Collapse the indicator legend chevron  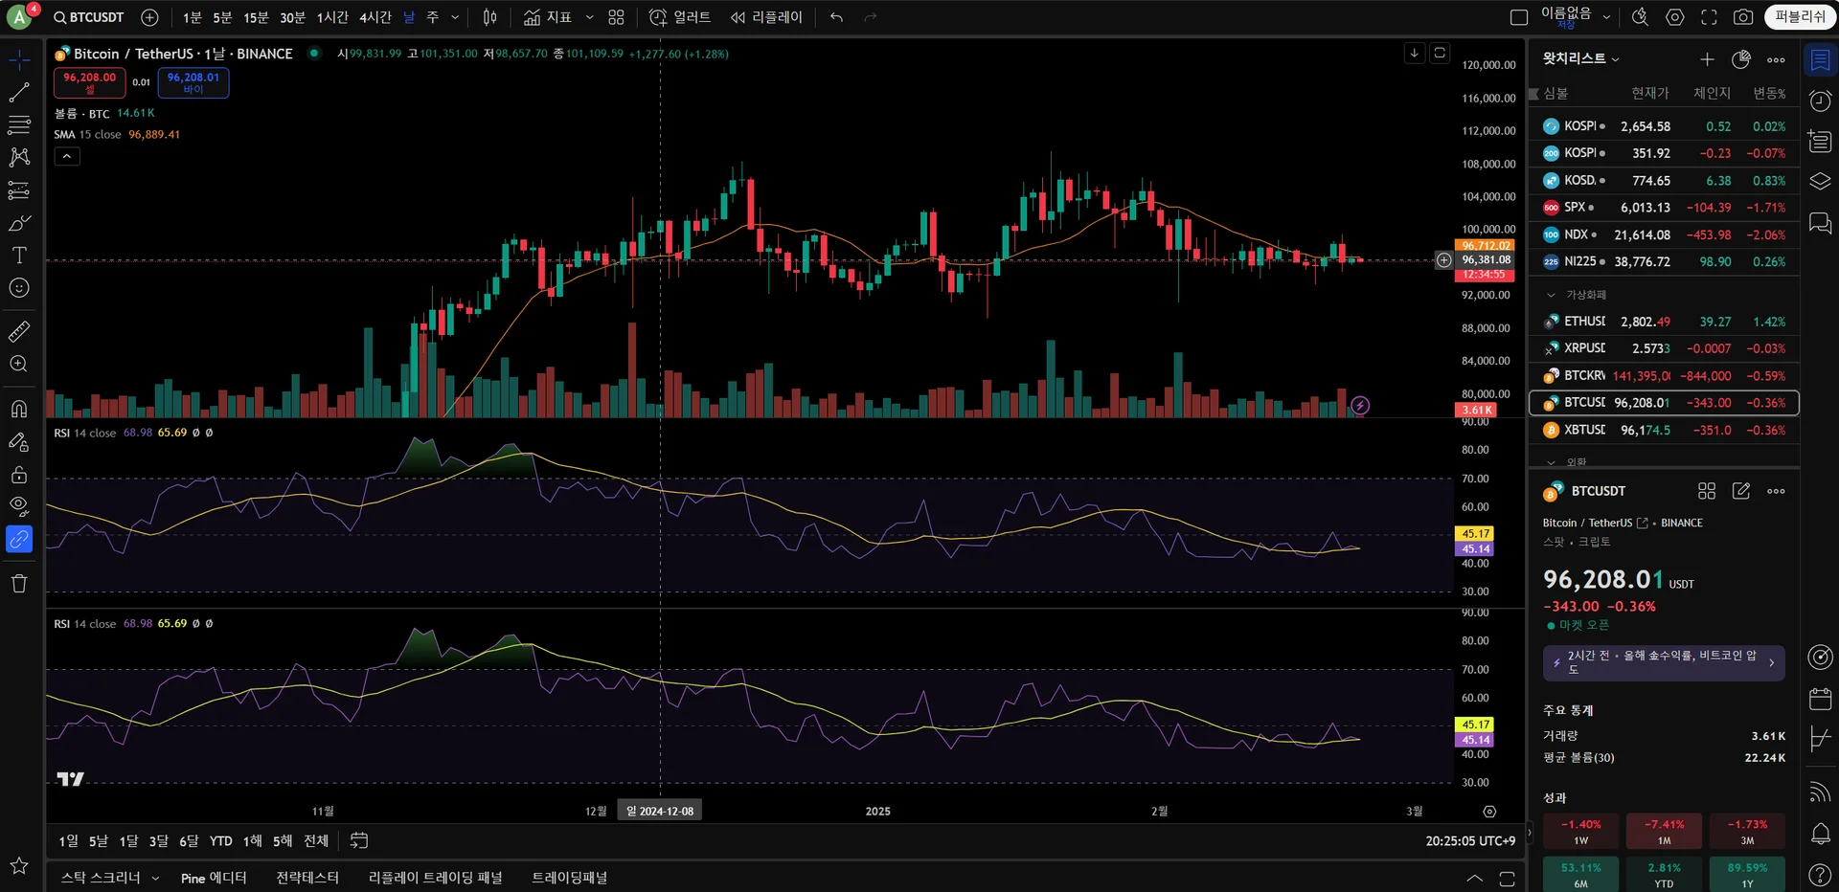coord(67,156)
